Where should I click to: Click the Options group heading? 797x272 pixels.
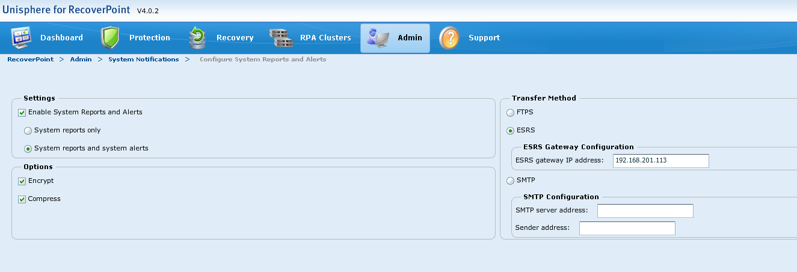pyautogui.click(x=38, y=167)
